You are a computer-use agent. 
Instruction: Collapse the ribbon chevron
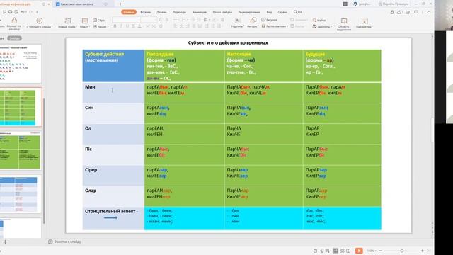[x=429, y=12]
